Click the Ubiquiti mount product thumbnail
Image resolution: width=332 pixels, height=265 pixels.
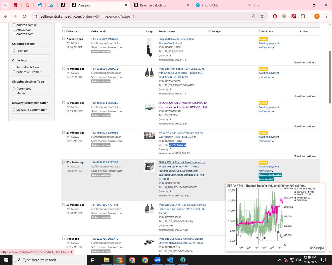tap(149, 47)
